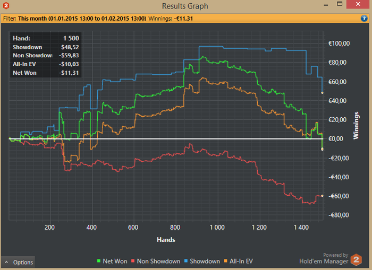Click the Hands axis title
Screen dimensions: 372x270
click(166, 240)
